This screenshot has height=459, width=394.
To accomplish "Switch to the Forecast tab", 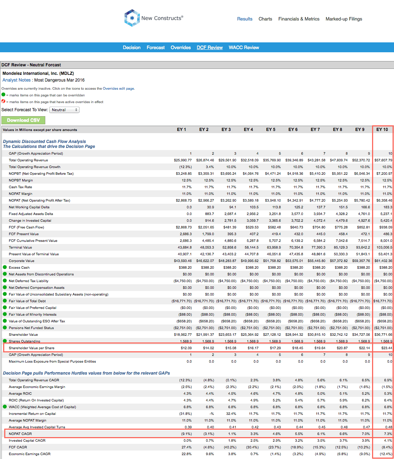I will pyautogui.click(x=156, y=48).
